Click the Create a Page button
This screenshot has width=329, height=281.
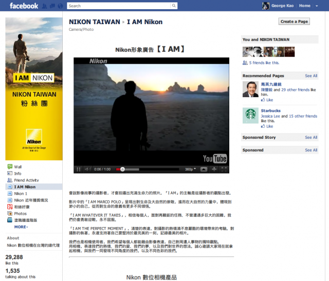click(x=294, y=22)
